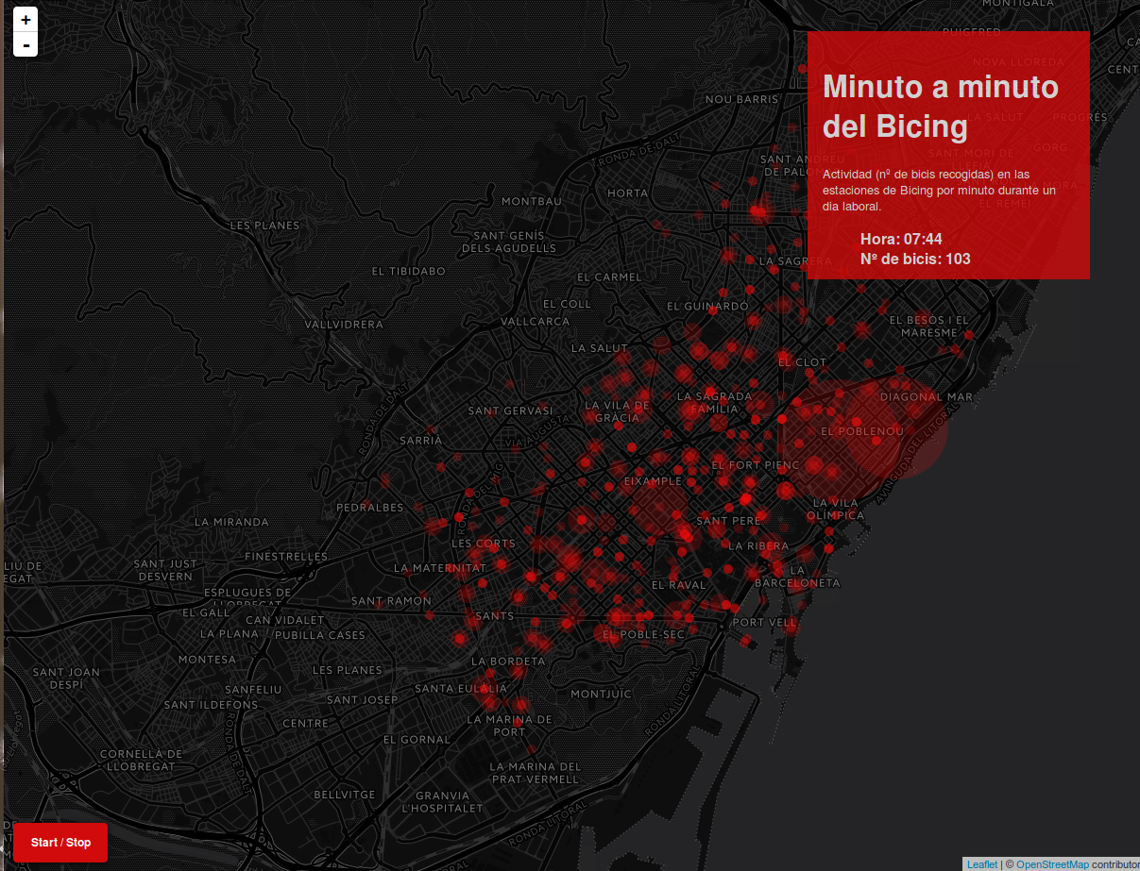
Task: Click the PORT VELL map label
Action: (x=764, y=623)
